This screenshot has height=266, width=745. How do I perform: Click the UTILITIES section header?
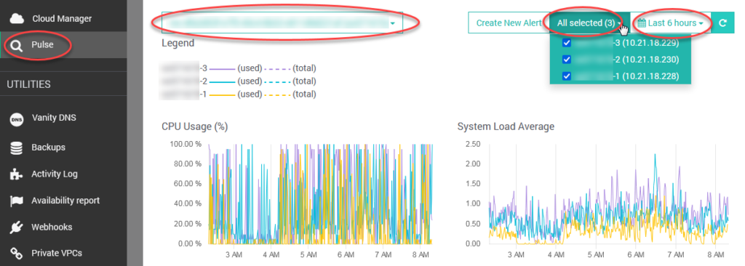pyautogui.click(x=28, y=84)
